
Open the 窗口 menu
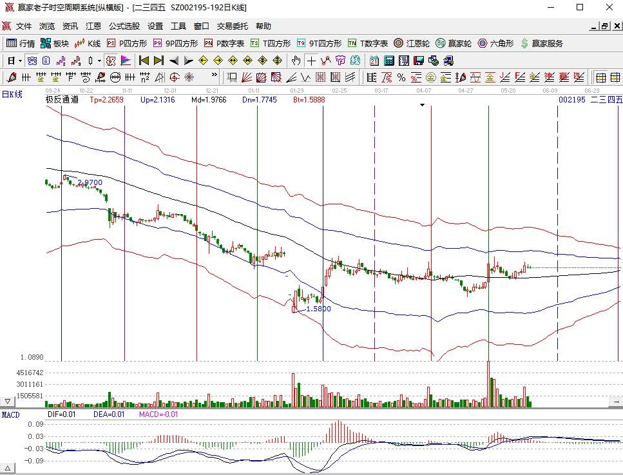(202, 26)
